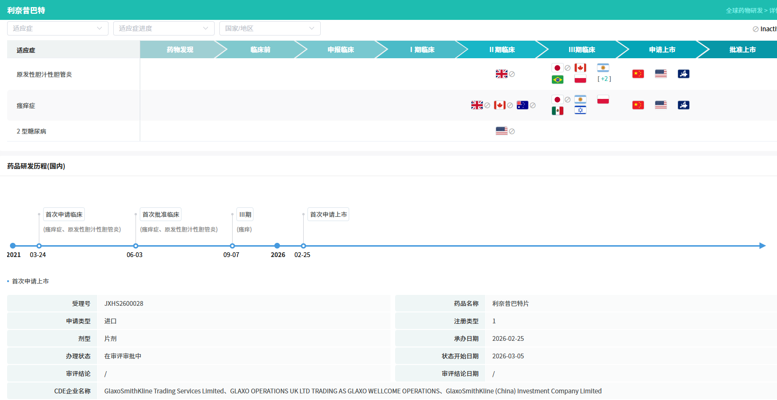Viewport: 777px width, 400px height.
Task: Click the 全球药物研发 breadcrumb link
Action: [x=744, y=10]
